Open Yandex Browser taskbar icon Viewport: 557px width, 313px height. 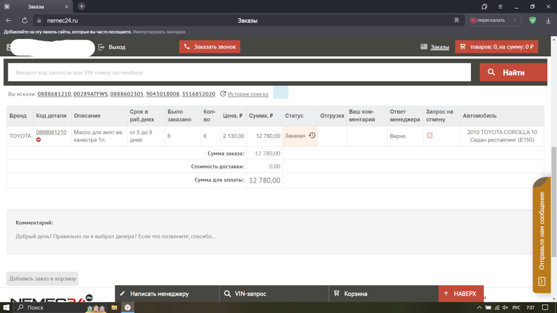point(128,307)
